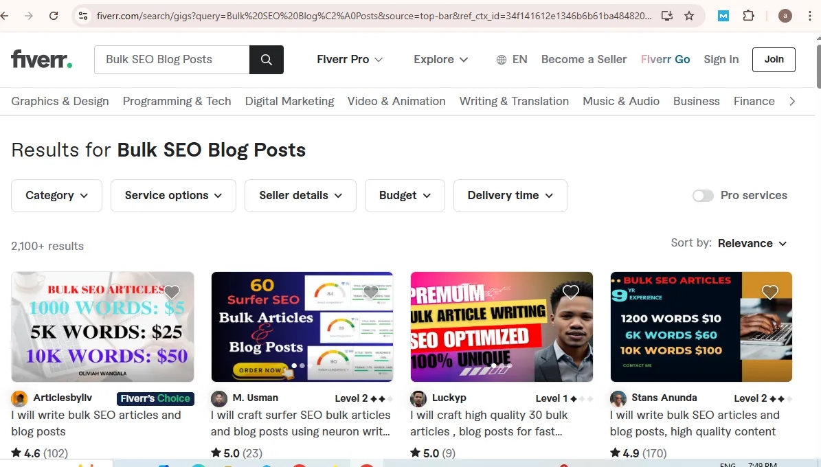Open the blue M browser extension
This screenshot has height=467, width=821.
tap(723, 16)
